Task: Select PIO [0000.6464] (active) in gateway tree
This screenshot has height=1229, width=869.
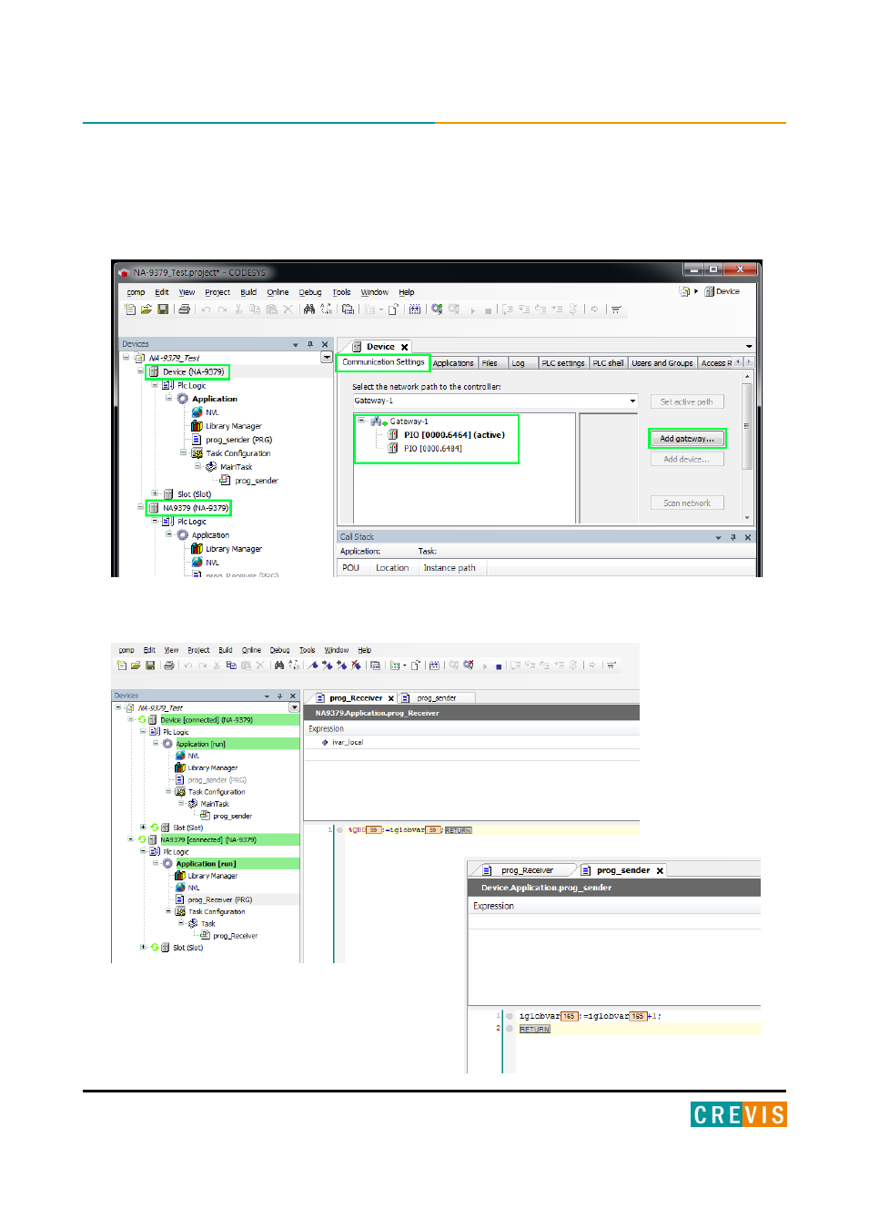Action: pos(454,435)
